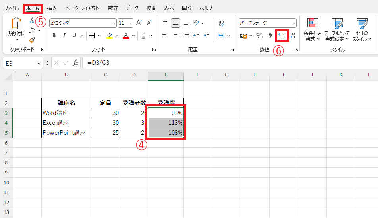Open the number format dropdown パーセンテージ

[x=294, y=23]
